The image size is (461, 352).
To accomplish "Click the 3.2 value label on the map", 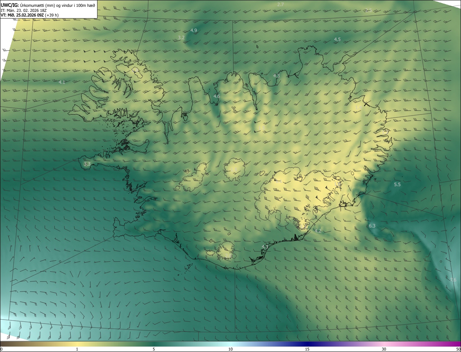I will tap(181, 37).
